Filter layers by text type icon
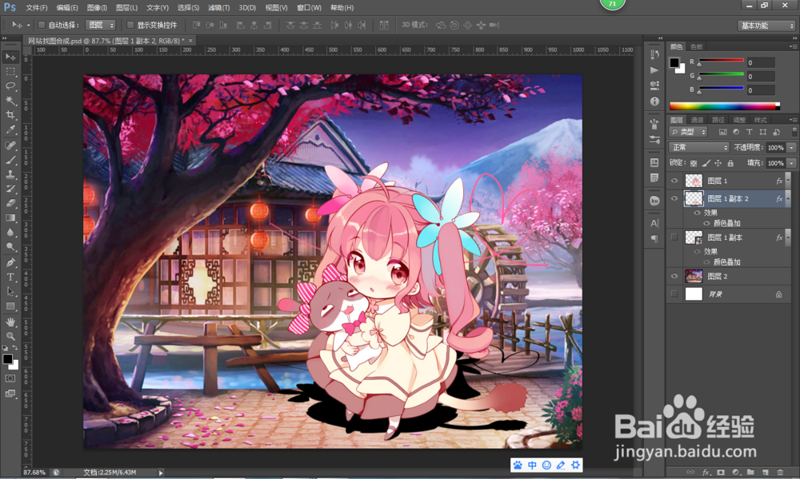The height and width of the screenshot is (479, 800). coord(749,132)
